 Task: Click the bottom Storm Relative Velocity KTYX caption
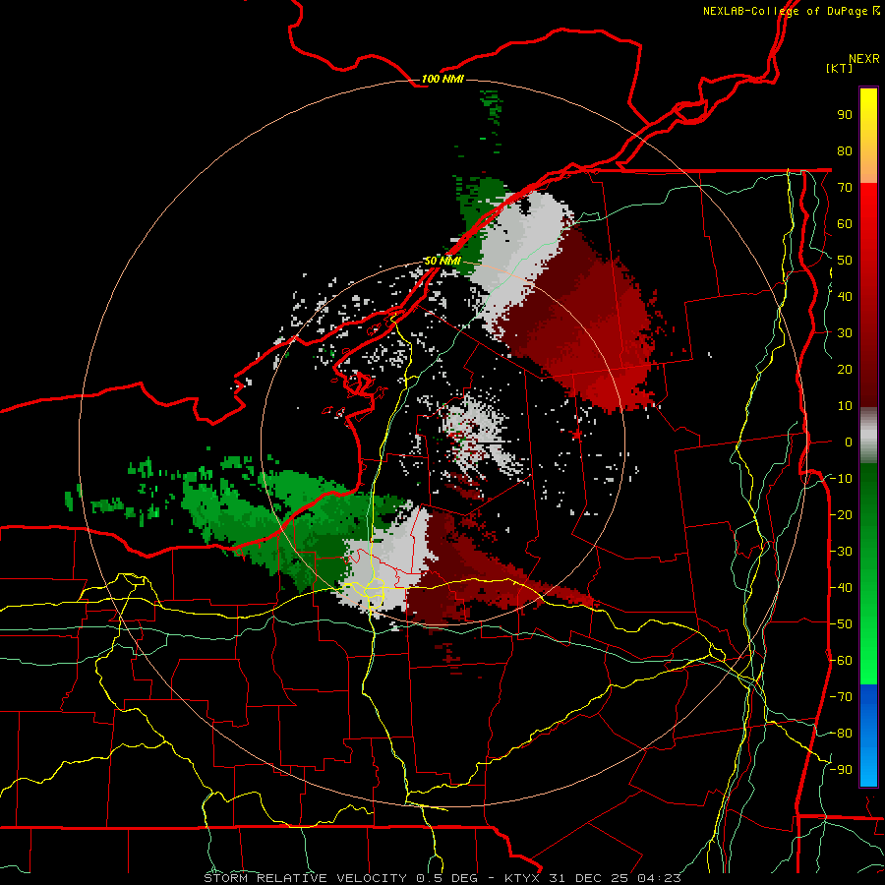[442, 878]
